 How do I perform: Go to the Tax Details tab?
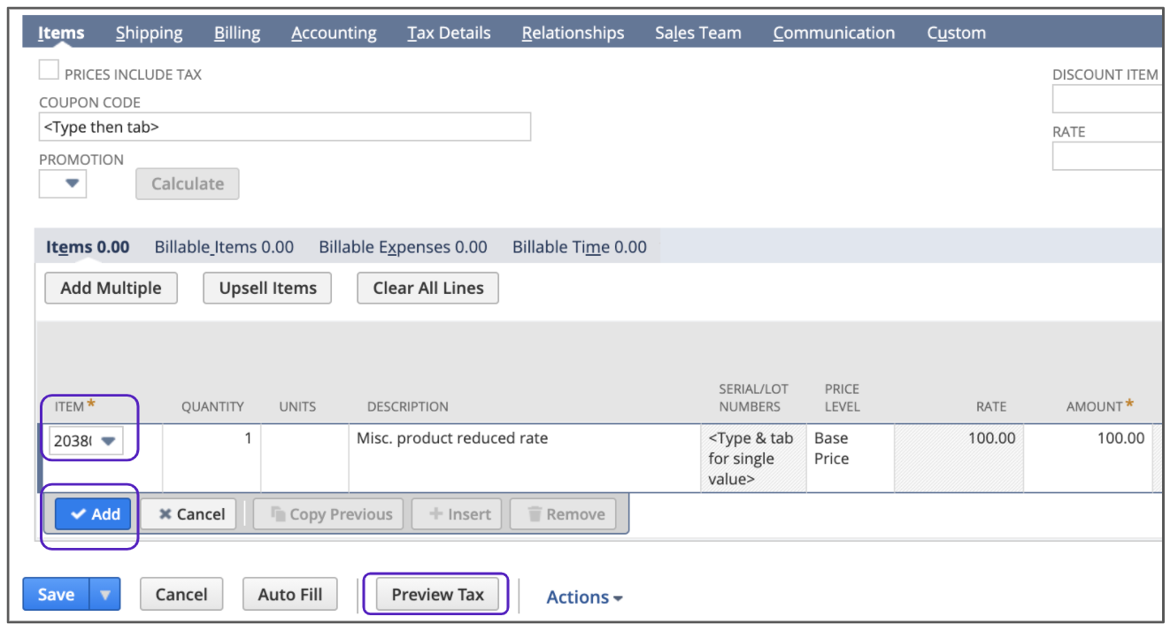tap(449, 34)
